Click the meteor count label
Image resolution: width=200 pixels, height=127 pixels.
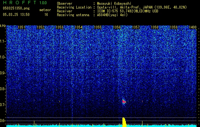point(45,10)
